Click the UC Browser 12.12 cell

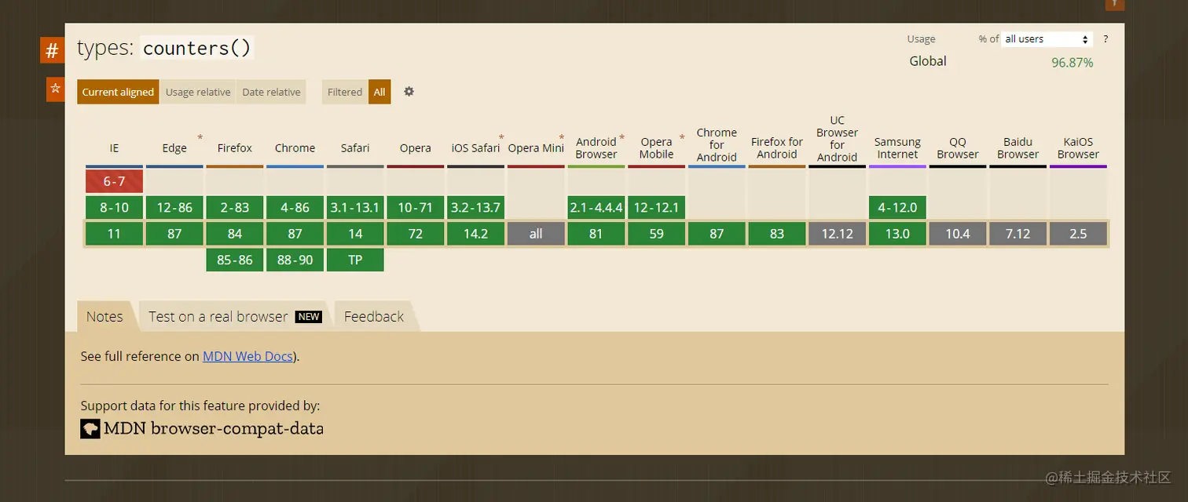click(x=837, y=234)
